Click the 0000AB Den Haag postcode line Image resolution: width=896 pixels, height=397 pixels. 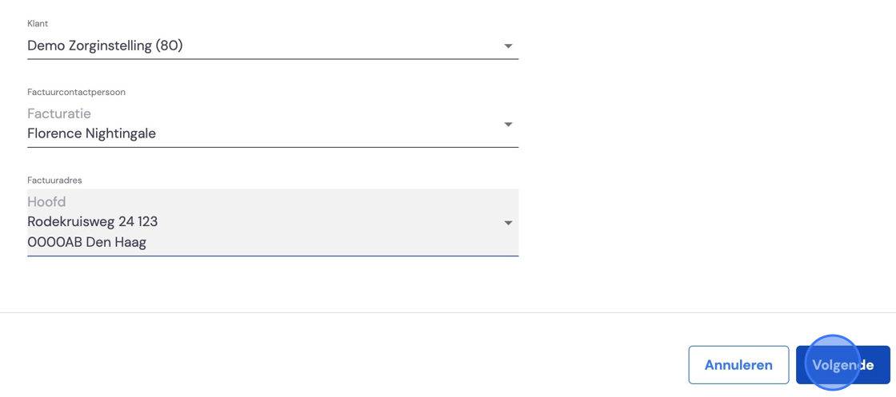[87, 242]
